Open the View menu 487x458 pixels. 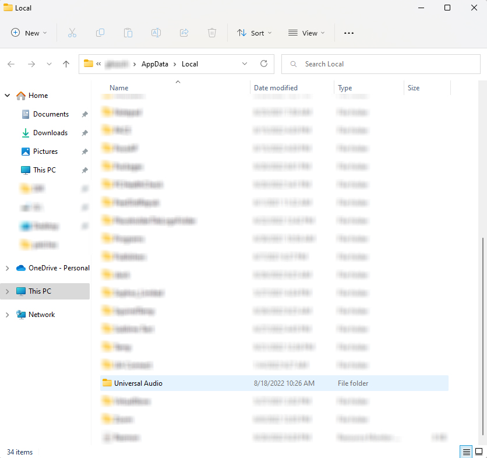tap(306, 33)
